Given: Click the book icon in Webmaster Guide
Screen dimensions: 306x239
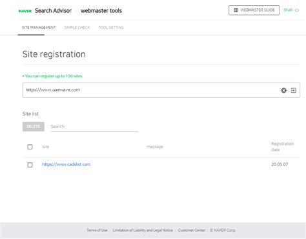Looking at the screenshot, I should click(x=236, y=10).
